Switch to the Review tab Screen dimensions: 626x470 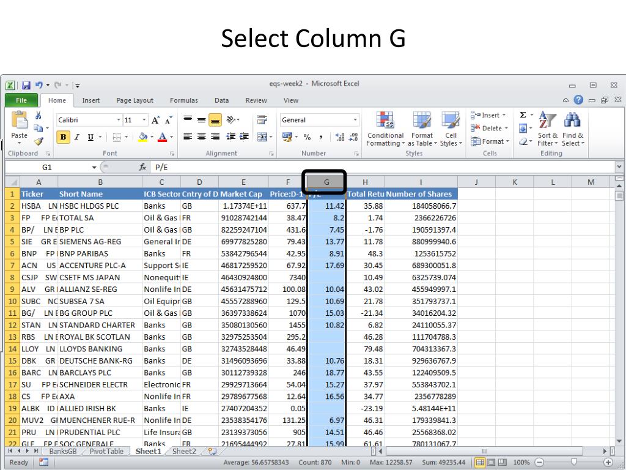click(256, 100)
